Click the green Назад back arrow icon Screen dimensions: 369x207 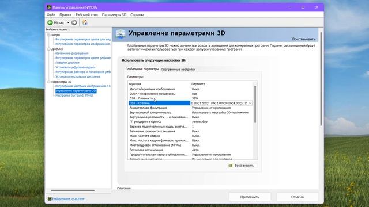[x=50, y=22]
